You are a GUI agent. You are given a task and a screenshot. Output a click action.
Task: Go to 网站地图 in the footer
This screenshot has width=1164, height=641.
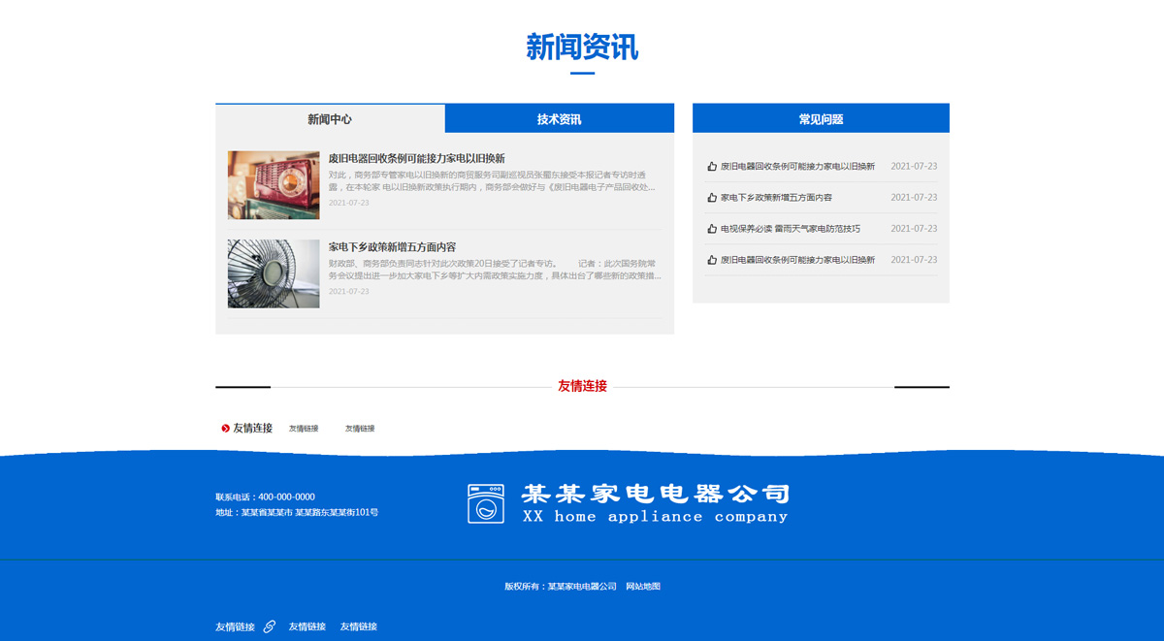[x=643, y=587]
